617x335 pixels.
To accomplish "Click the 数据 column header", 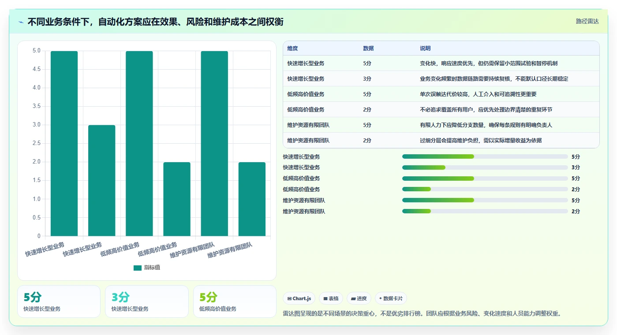I will pos(368,48).
